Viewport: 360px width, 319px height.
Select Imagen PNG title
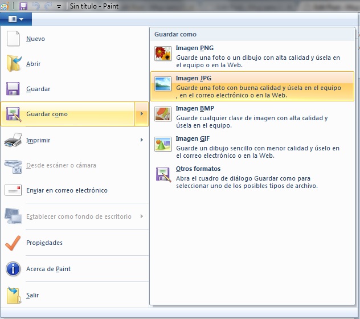pos(195,48)
